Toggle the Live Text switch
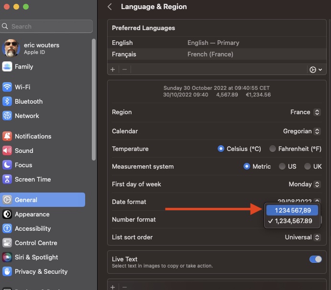The image size is (331, 290). [315, 259]
